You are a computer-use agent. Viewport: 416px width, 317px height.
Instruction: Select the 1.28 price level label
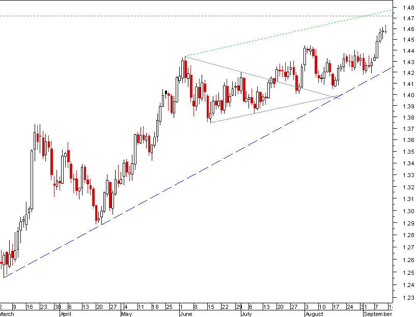(408, 235)
